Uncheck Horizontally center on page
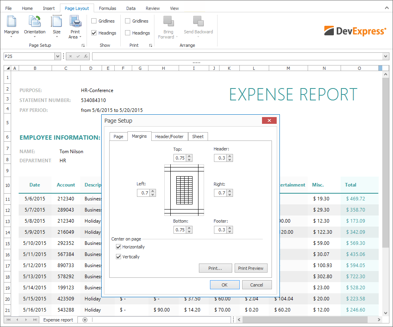The image size is (393, 327). (118, 247)
